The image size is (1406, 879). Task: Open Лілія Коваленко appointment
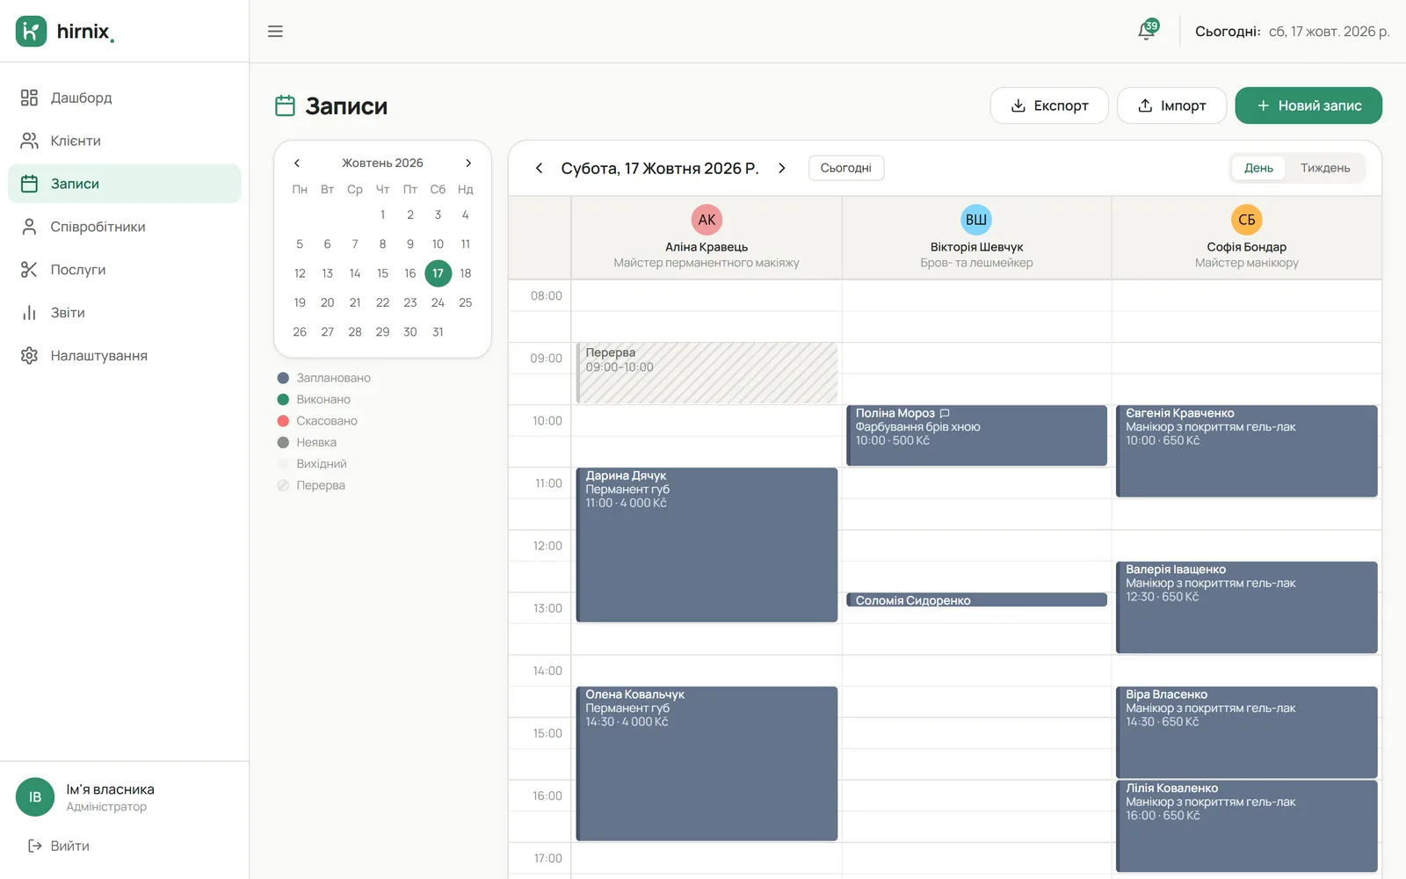pos(1246,826)
